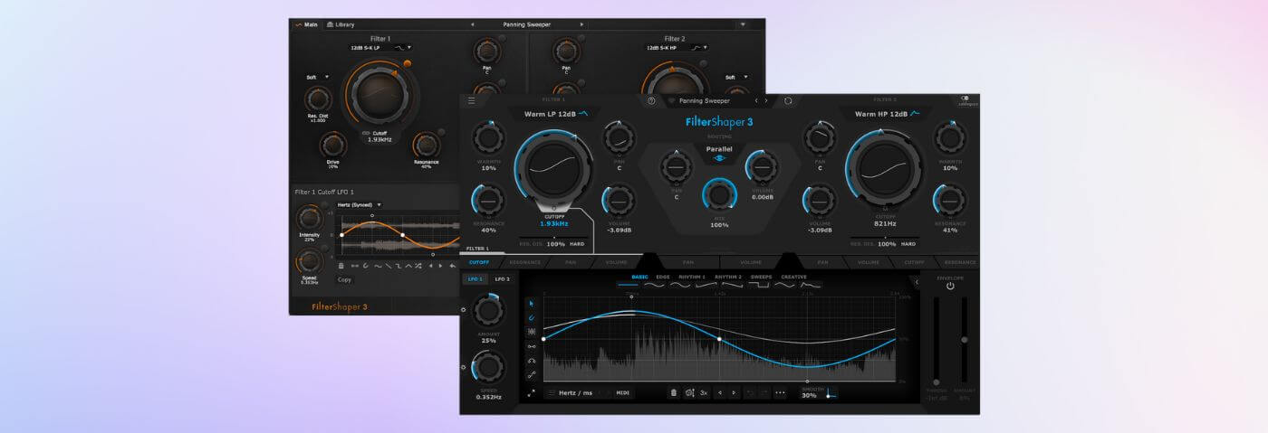Open Warm HP 12dB filter type selector
Screen dimensions: 1268x433
pos(888,114)
